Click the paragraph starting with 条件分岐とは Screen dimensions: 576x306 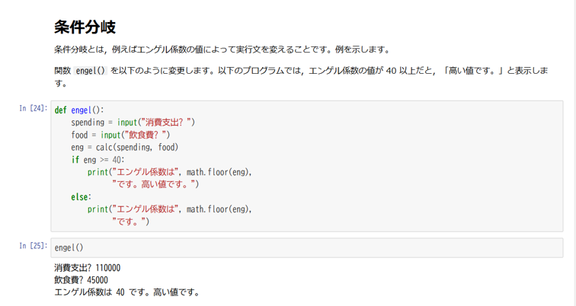pos(221,49)
